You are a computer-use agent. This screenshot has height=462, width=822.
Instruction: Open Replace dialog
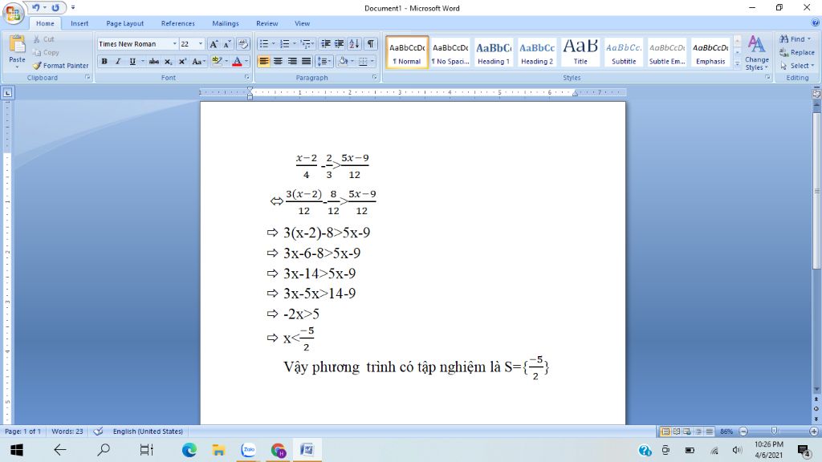[797, 52]
